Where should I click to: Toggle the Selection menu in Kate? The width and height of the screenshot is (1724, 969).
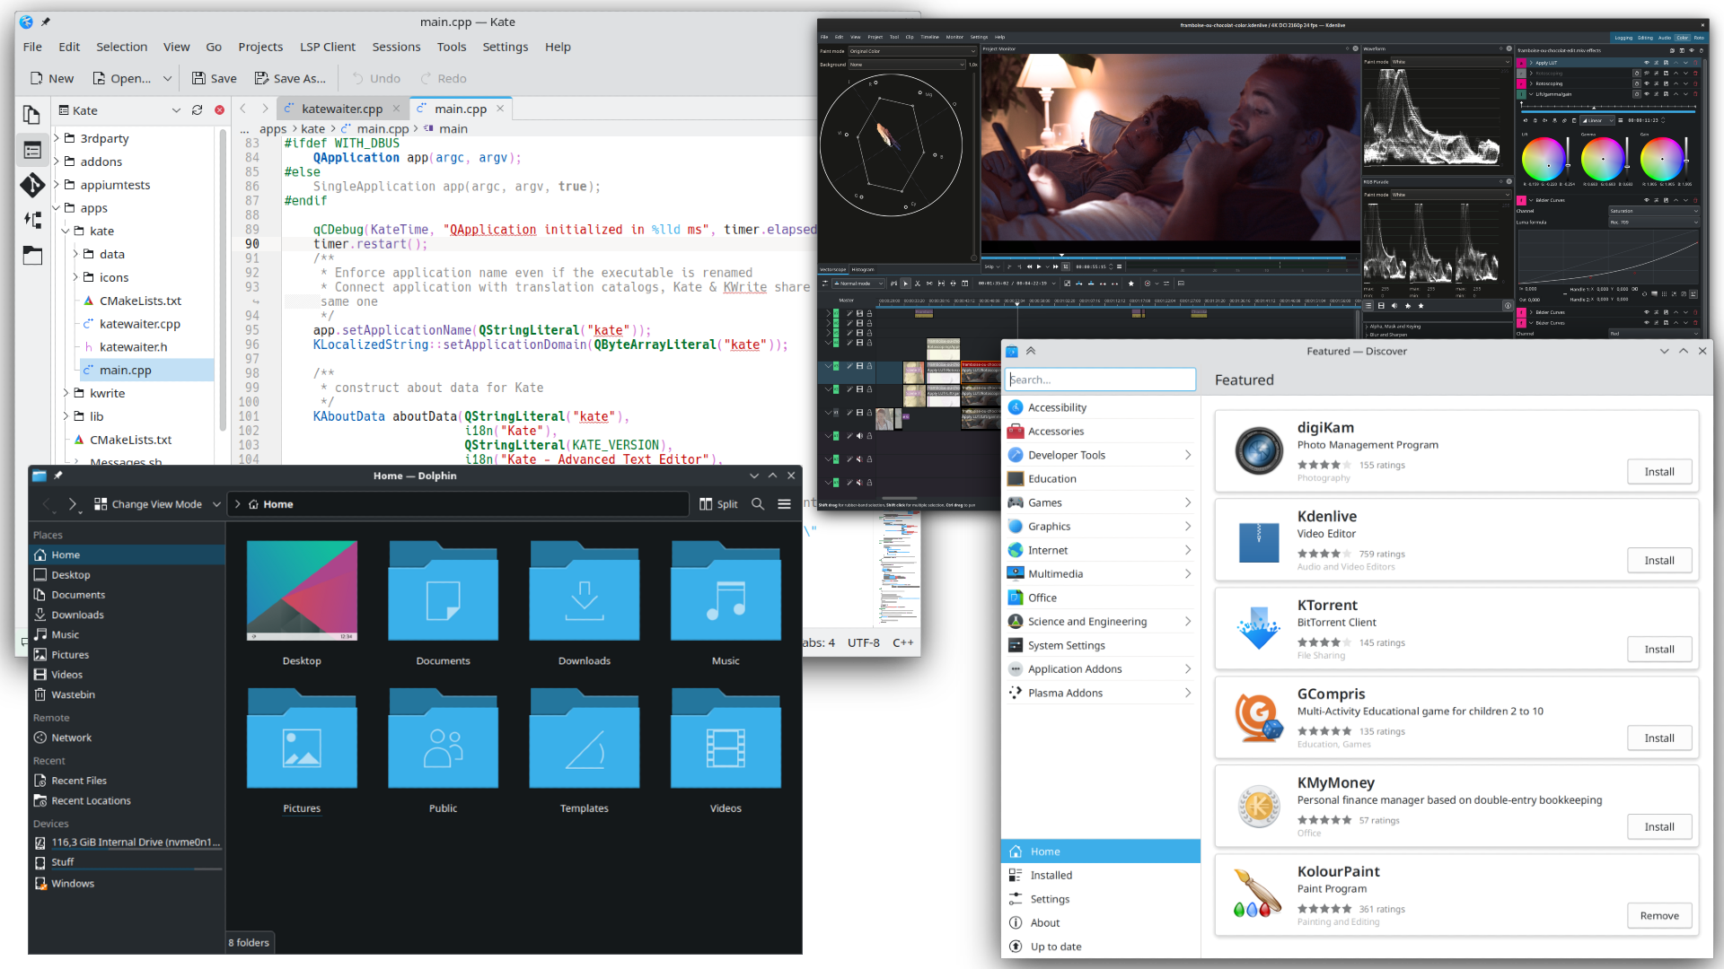(121, 47)
